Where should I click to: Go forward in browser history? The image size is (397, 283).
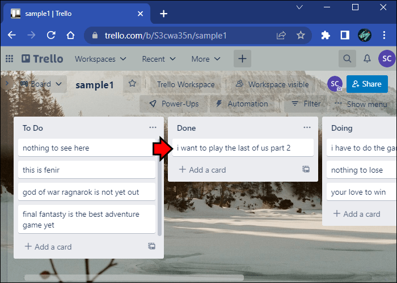pyautogui.click(x=31, y=35)
